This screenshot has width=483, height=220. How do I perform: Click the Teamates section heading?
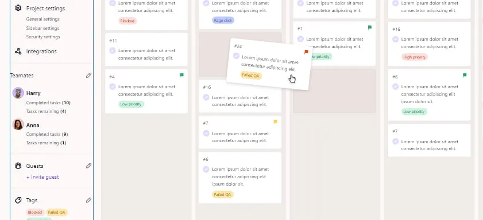(x=22, y=75)
